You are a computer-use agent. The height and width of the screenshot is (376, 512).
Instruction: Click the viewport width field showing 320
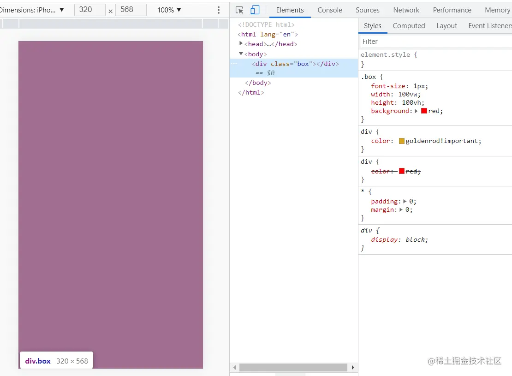(90, 10)
